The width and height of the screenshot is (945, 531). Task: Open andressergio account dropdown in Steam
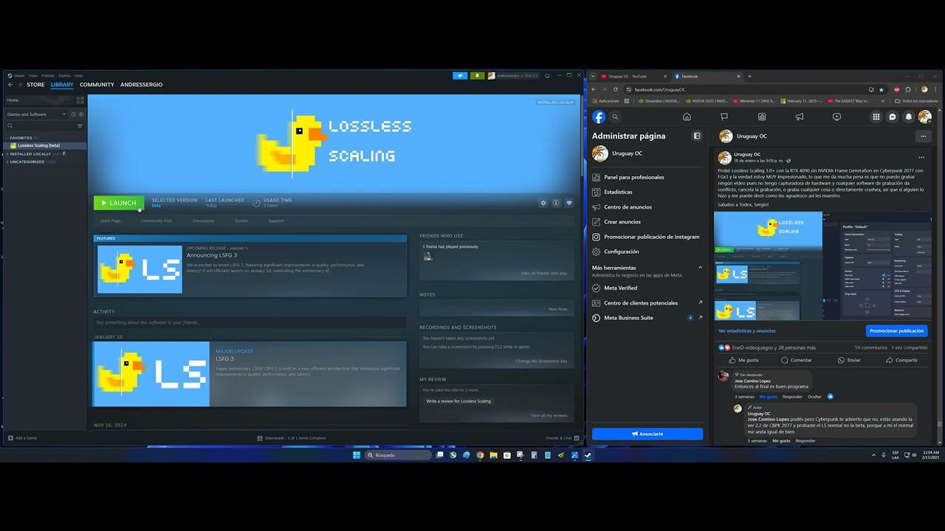pos(513,75)
